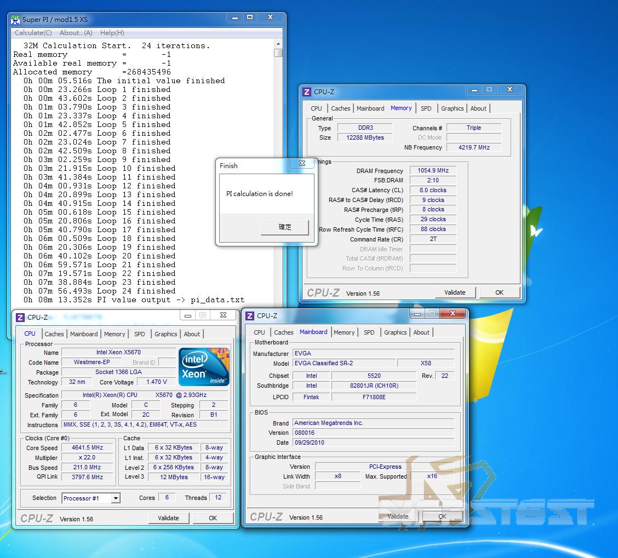Open the Help(H) menu in Super PI
The image size is (618, 558).
(112, 33)
